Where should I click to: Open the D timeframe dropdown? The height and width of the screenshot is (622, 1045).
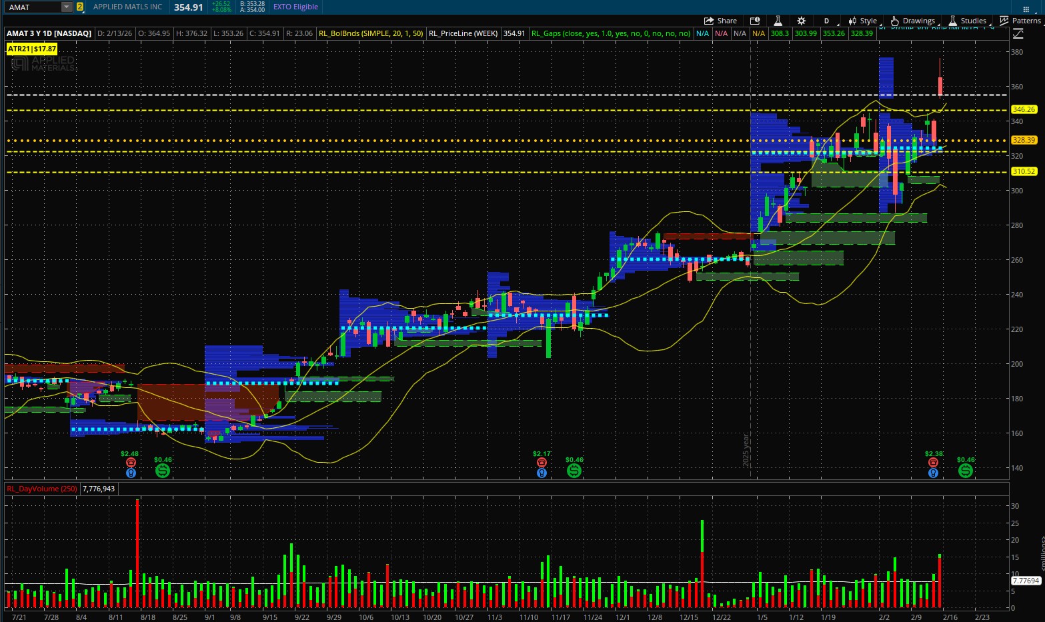point(826,21)
